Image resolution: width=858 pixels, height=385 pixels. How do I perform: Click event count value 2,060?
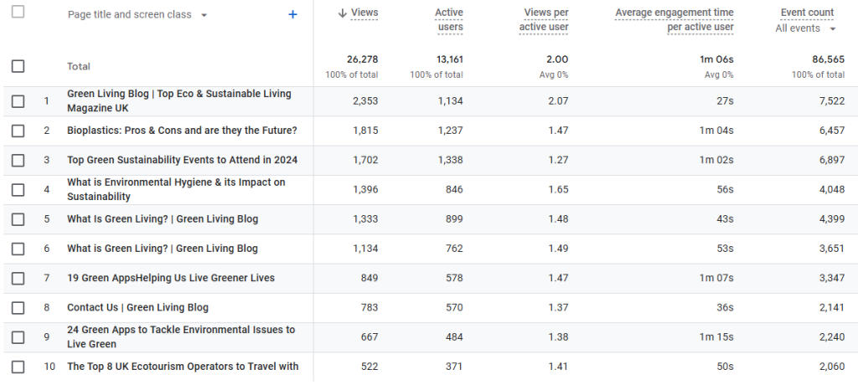point(832,367)
